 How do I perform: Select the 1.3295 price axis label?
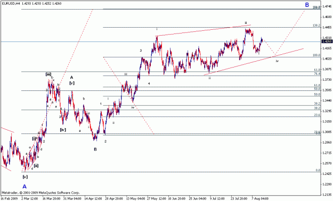(327, 111)
